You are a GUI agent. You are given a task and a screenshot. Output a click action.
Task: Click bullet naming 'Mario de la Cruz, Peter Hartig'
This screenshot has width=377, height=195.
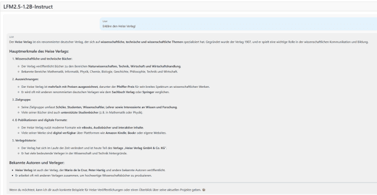pyautogui.click(x=90, y=170)
